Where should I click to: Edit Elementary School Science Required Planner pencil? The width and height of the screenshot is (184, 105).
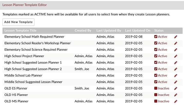176,50
